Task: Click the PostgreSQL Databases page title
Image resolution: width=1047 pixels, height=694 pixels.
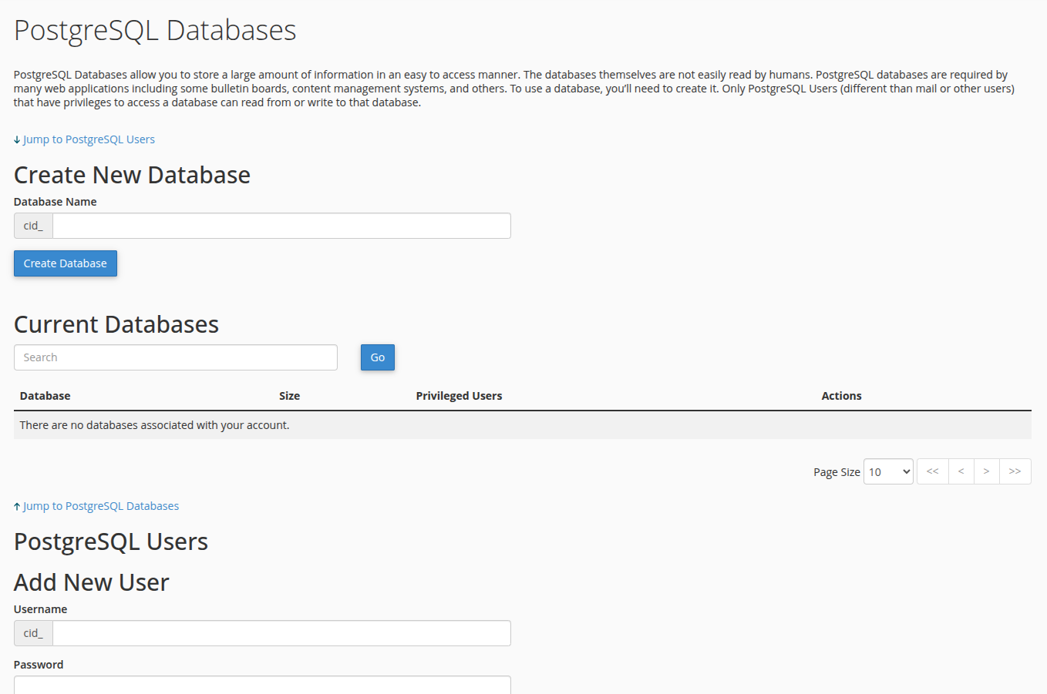Action: click(155, 31)
